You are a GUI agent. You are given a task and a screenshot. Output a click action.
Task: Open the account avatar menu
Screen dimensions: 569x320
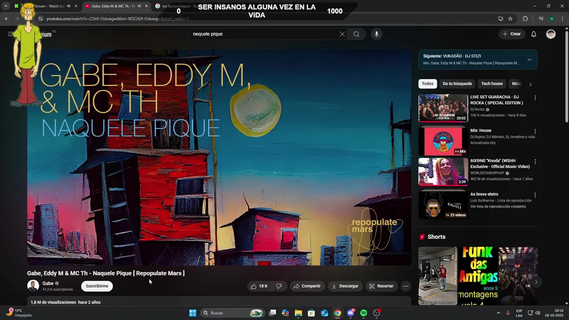coord(551,34)
